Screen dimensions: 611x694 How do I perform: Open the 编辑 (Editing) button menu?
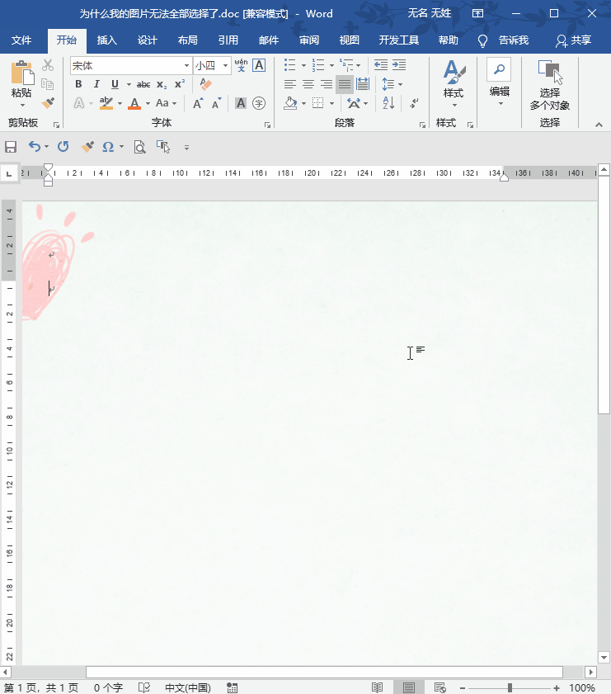point(499,83)
